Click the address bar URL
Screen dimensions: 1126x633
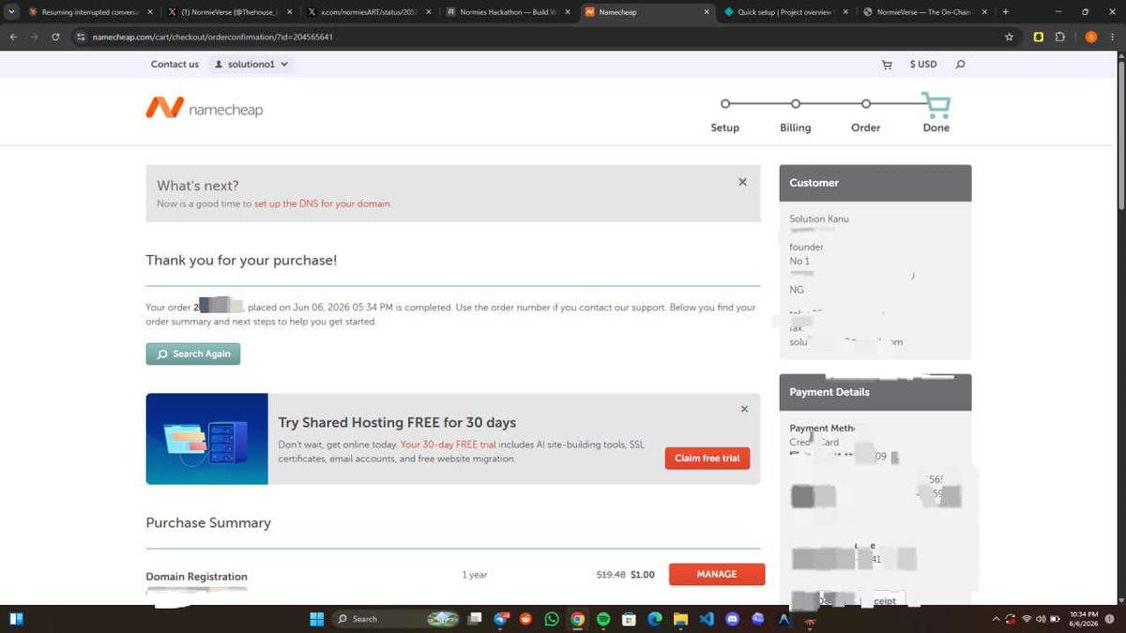point(212,37)
